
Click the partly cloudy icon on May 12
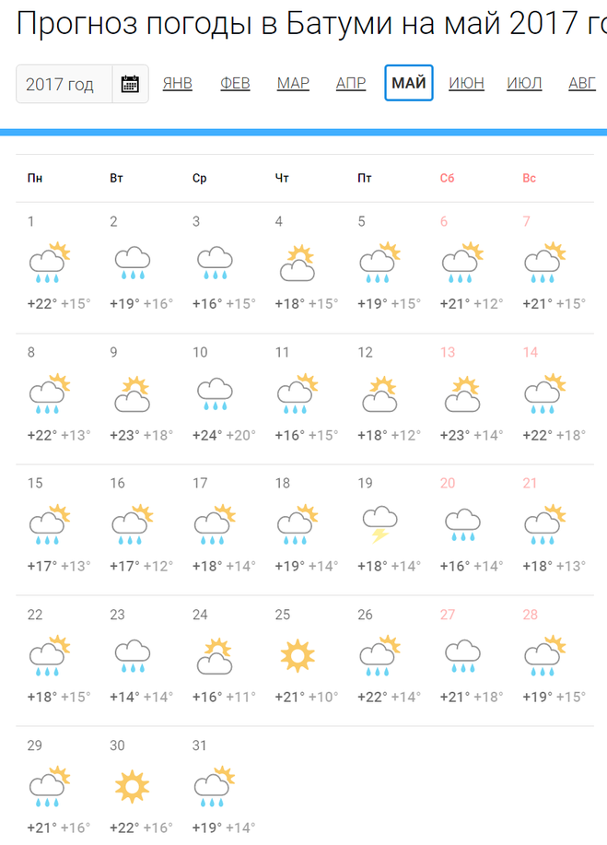[x=379, y=393]
